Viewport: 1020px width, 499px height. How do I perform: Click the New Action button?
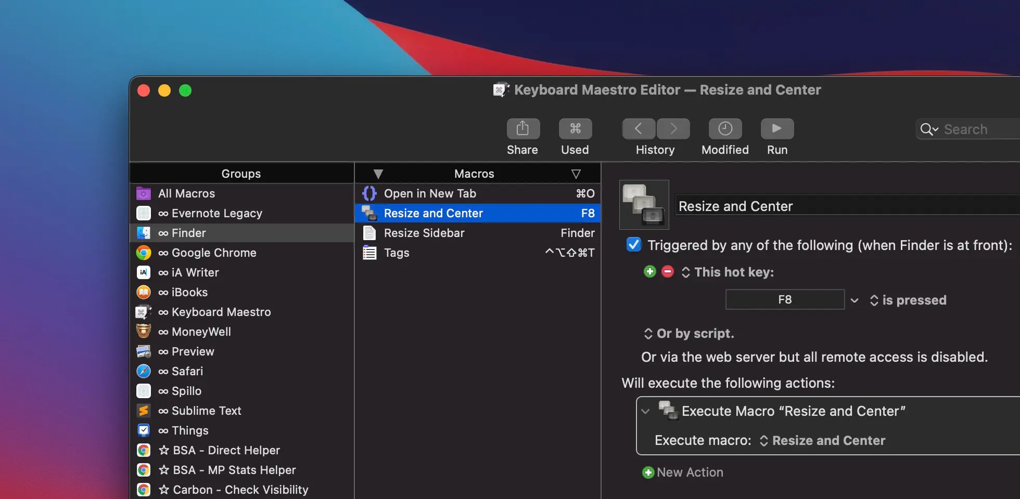pyautogui.click(x=682, y=472)
